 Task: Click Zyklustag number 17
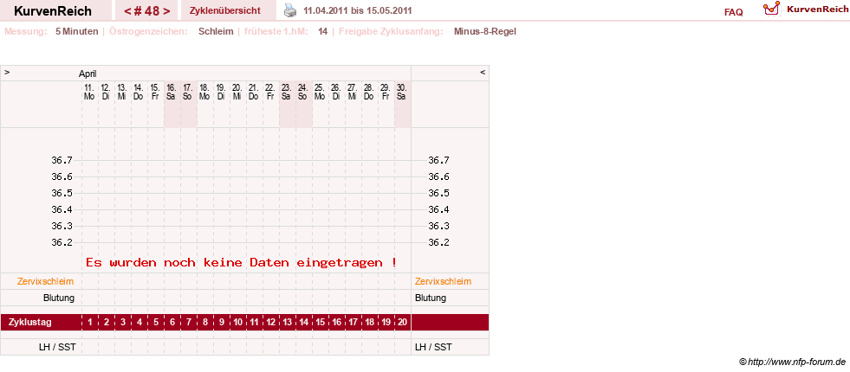coord(353,322)
